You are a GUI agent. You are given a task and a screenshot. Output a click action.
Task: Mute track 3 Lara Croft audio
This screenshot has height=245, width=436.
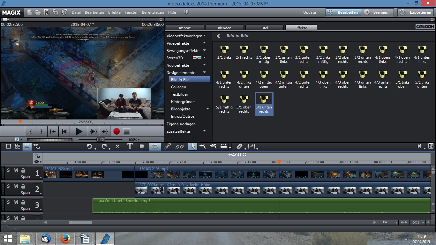pyautogui.click(x=16, y=202)
